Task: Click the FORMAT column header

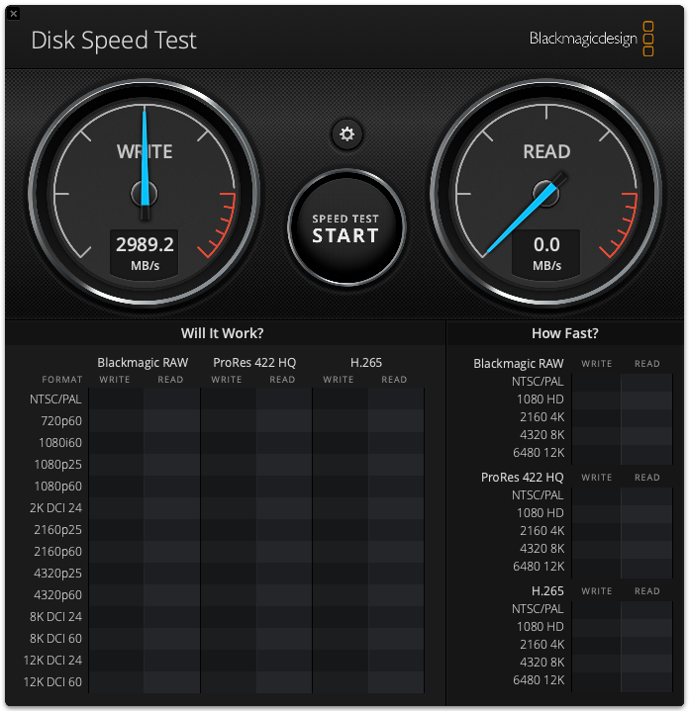Action: coord(62,380)
